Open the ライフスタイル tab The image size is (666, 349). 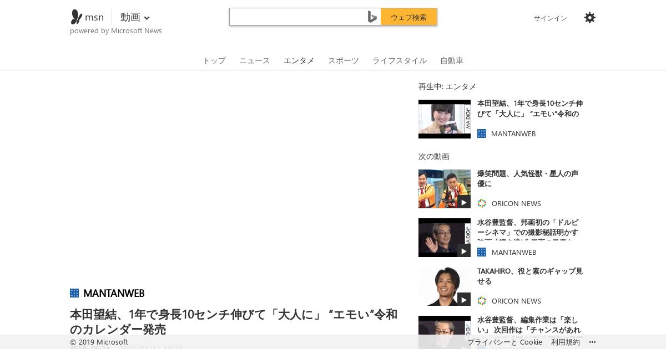pyautogui.click(x=400, y=60)
